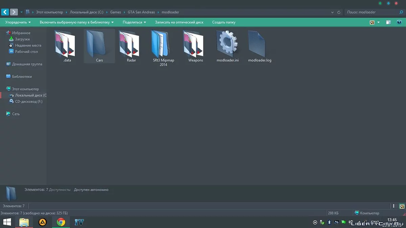Open File Explorer from the taskbar
Image resolution: width=406 pixels, height=228 pixels.
point(24,222)
